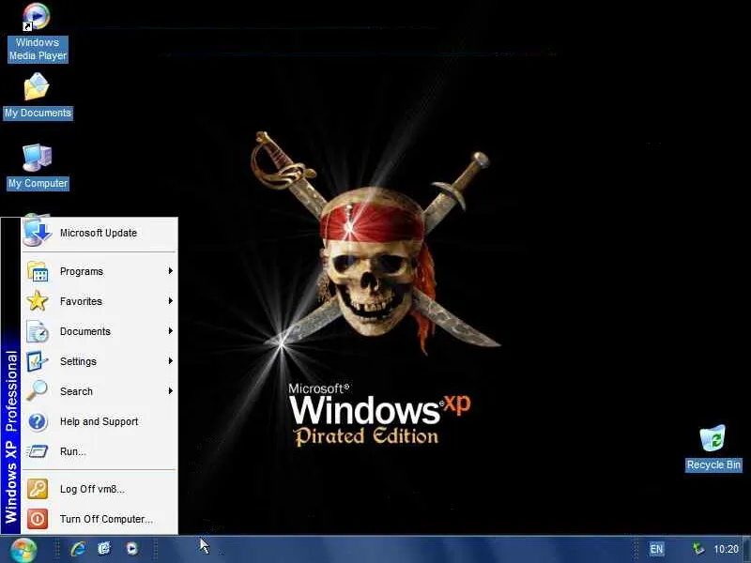Choose Help and Support
Screen dimensions: 751x563
point(100,421)
